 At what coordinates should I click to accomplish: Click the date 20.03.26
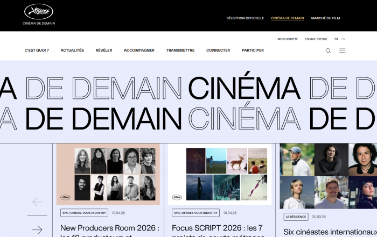point(319,217)
